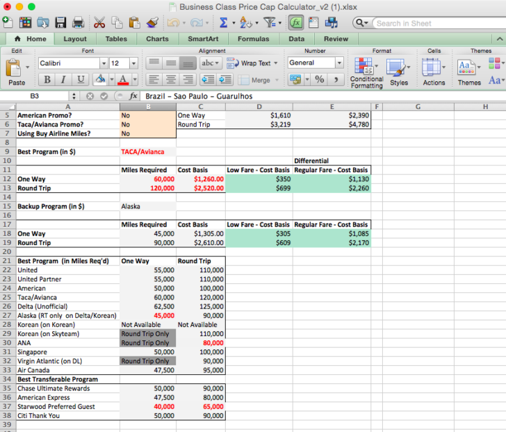Align text left
This screenshot has height=432, width=506.
click(x=154, y=80)
